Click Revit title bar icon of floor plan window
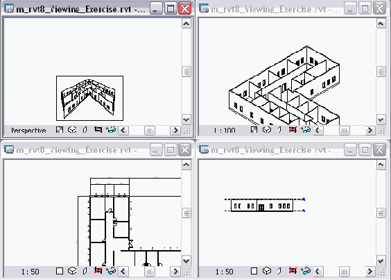 (x=9, y=149)
